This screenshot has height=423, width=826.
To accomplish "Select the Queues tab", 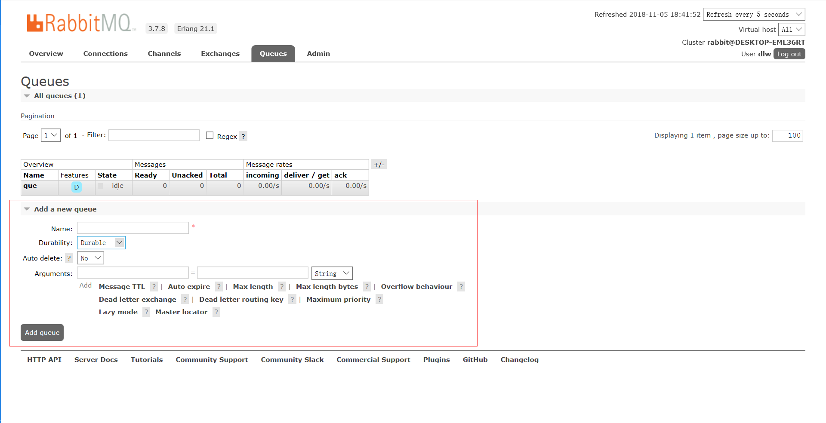I will (273, 53).
